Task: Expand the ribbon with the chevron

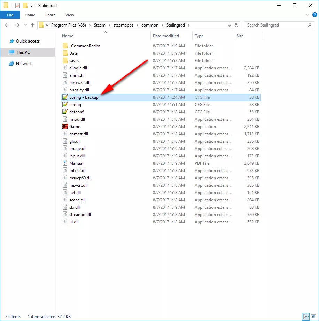Action: click(307, 15)
